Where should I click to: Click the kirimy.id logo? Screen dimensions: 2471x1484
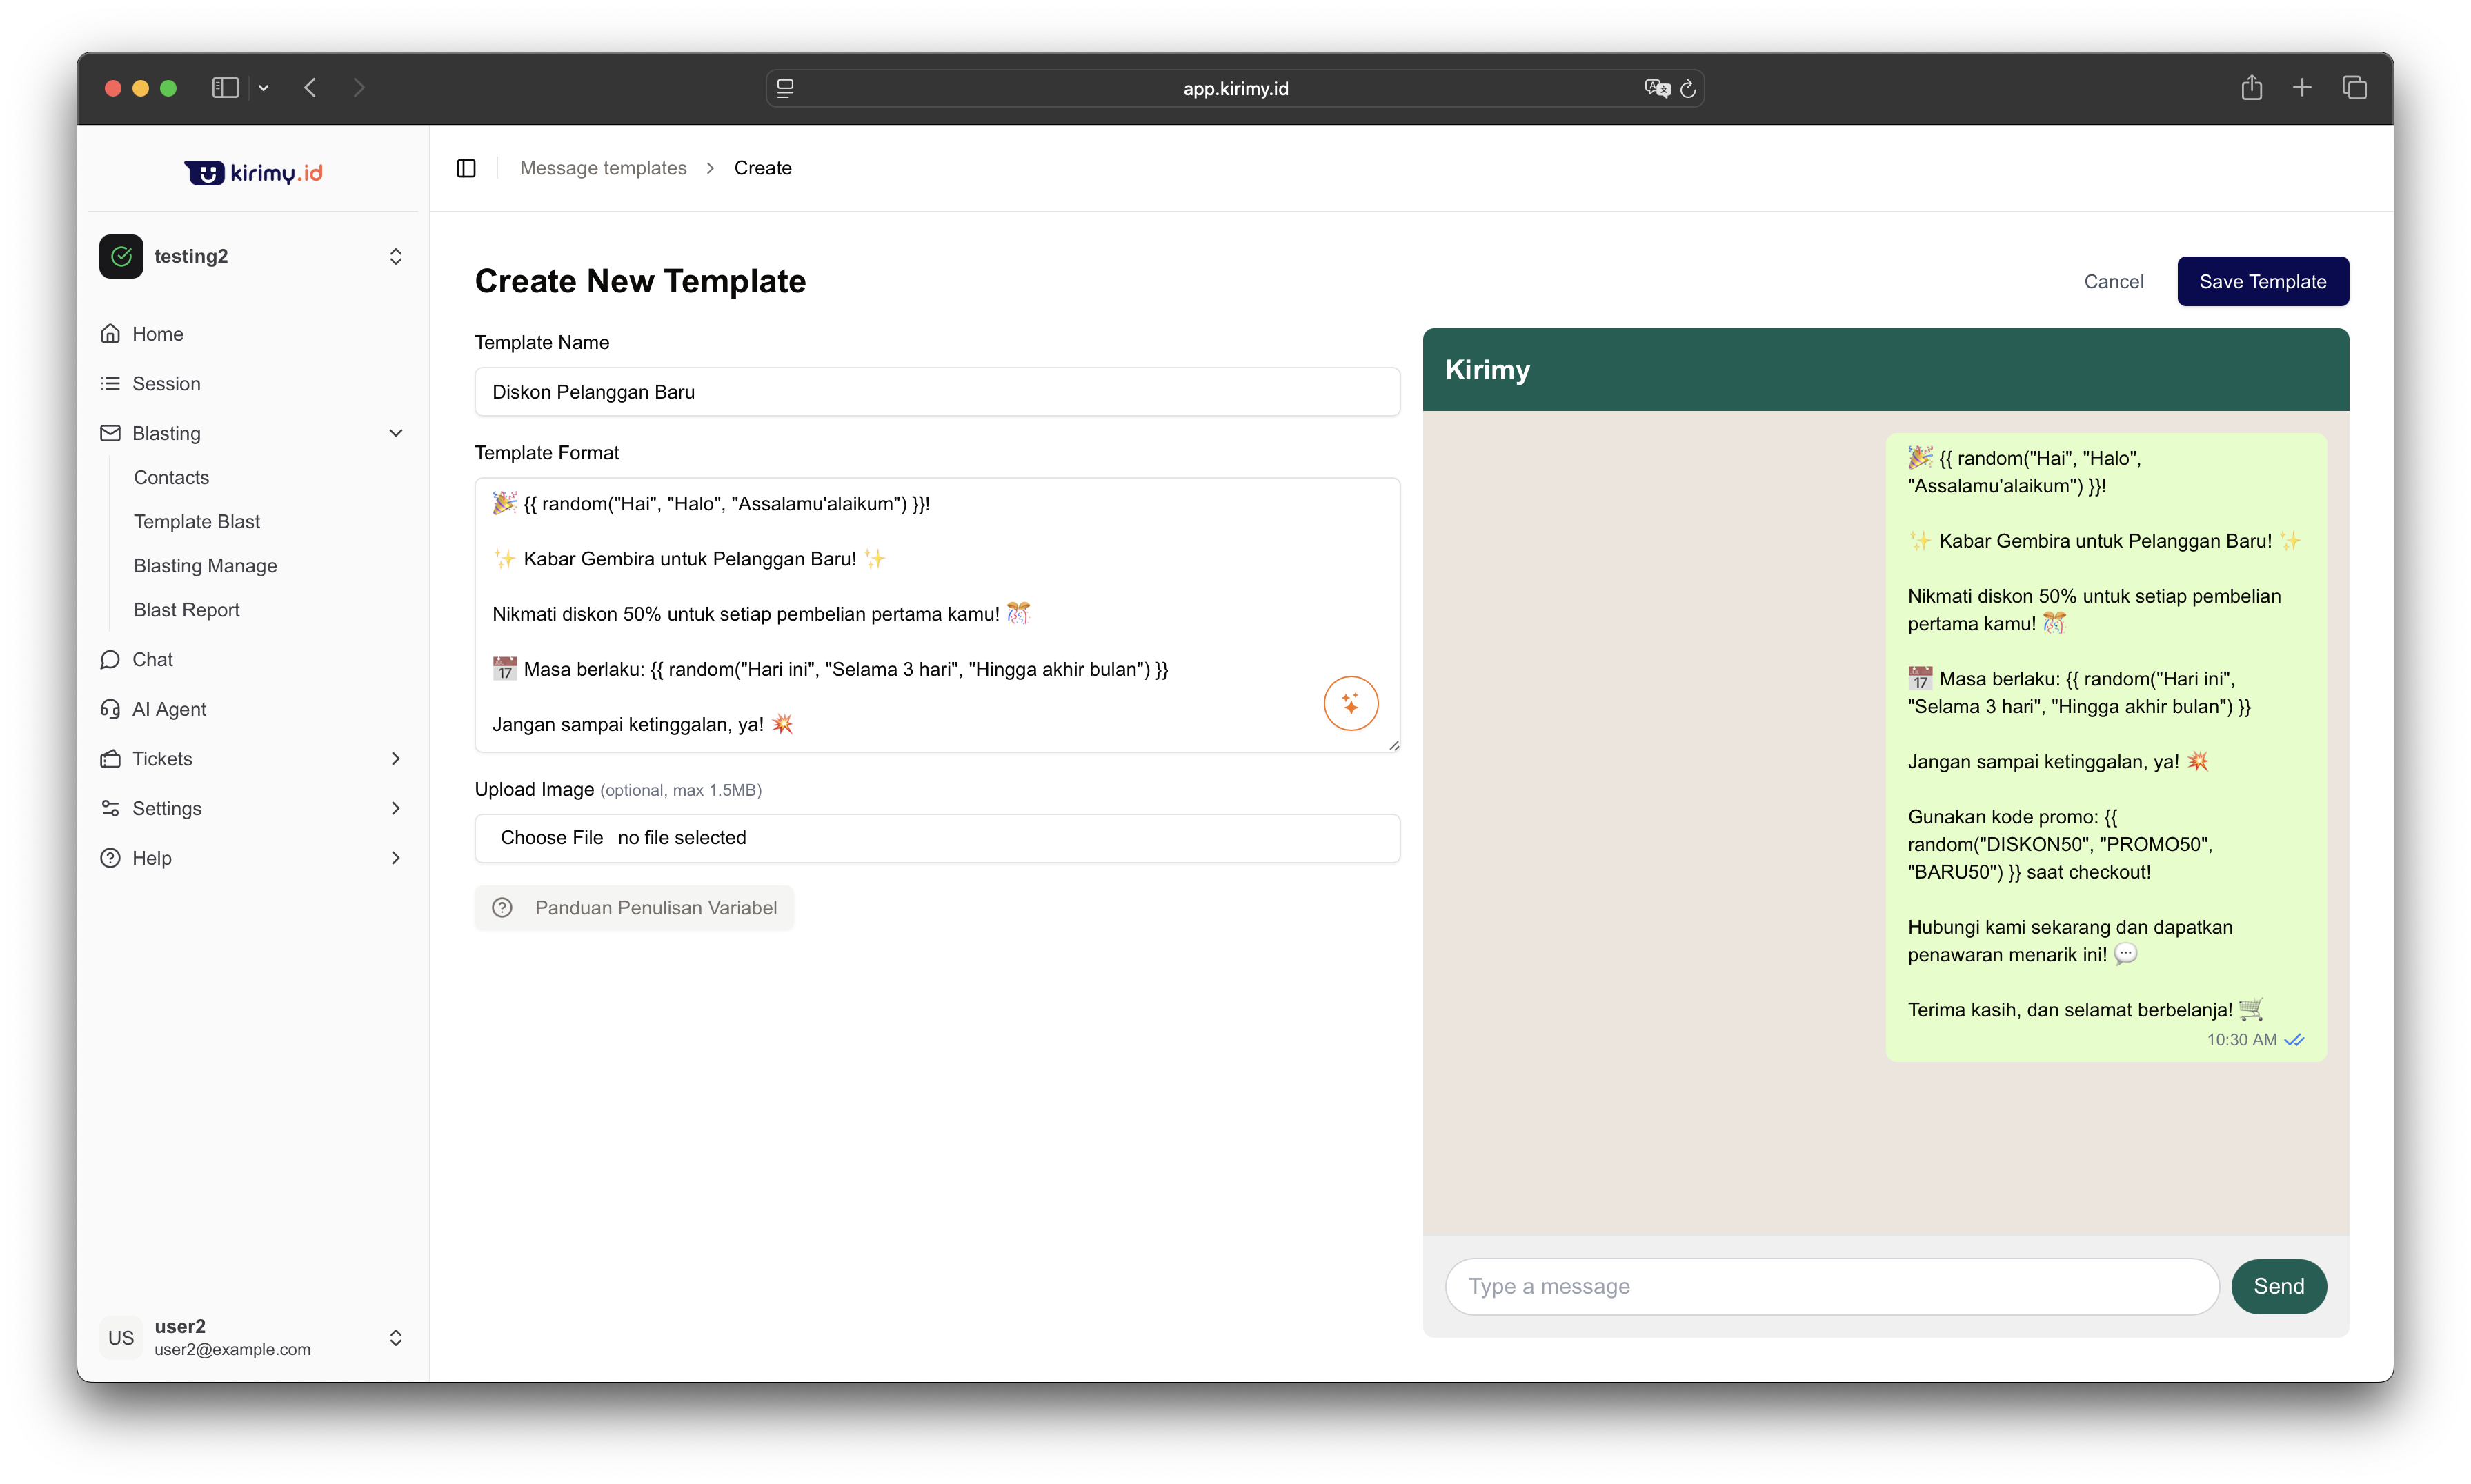click(253, 172)
